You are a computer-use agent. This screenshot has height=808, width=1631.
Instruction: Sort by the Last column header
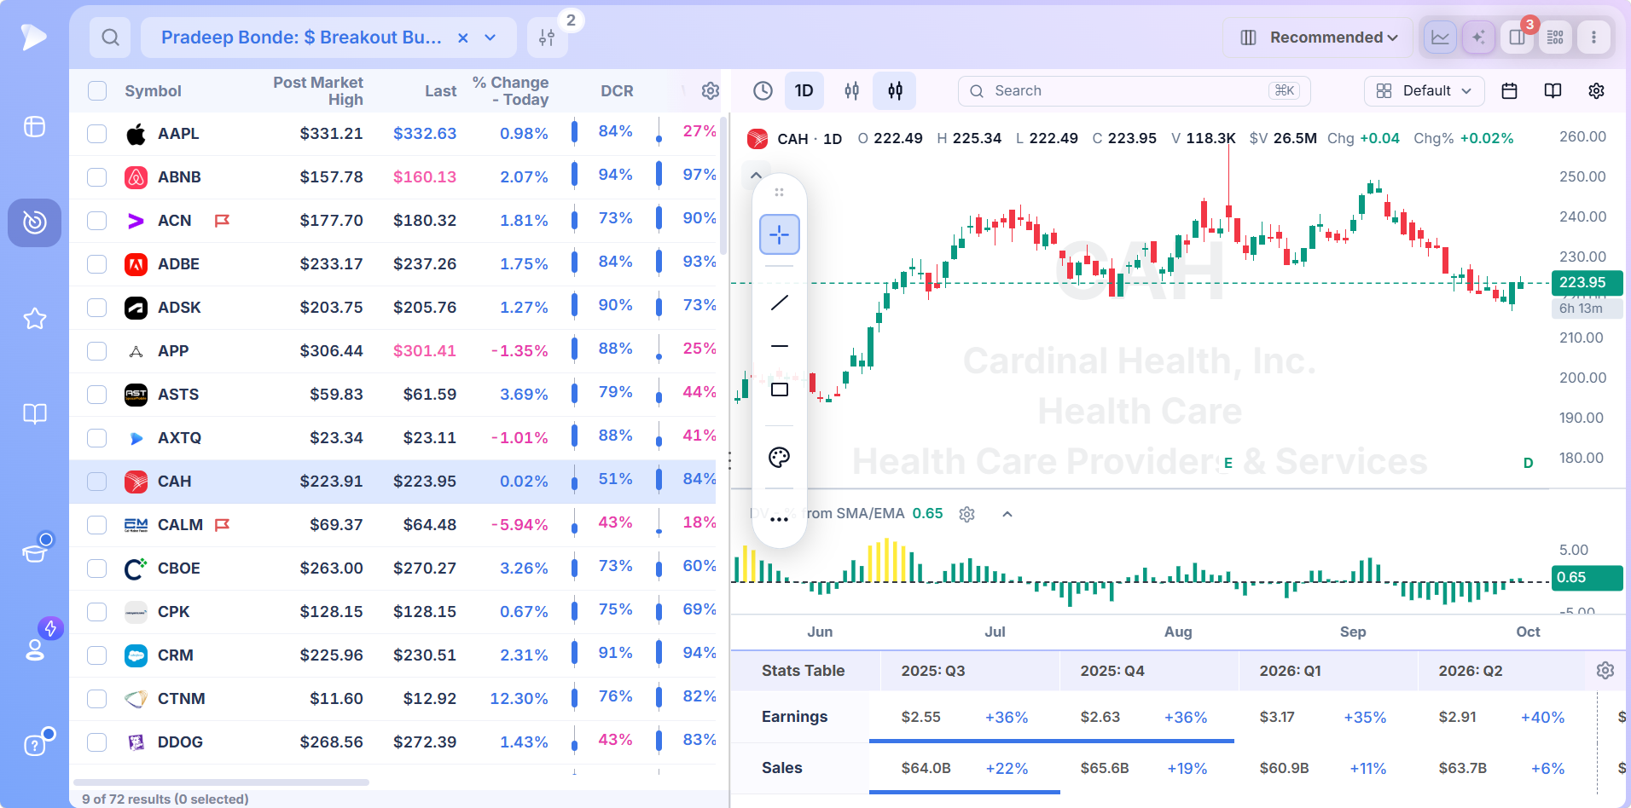(x=441, y=91)
